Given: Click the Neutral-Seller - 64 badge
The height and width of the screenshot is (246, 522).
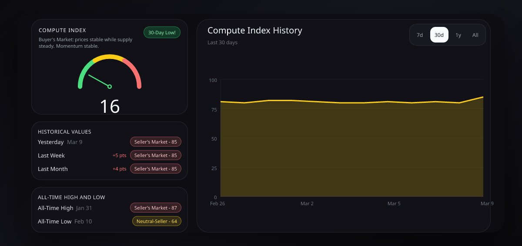Looking at the screenshot, I should (157, 222).
